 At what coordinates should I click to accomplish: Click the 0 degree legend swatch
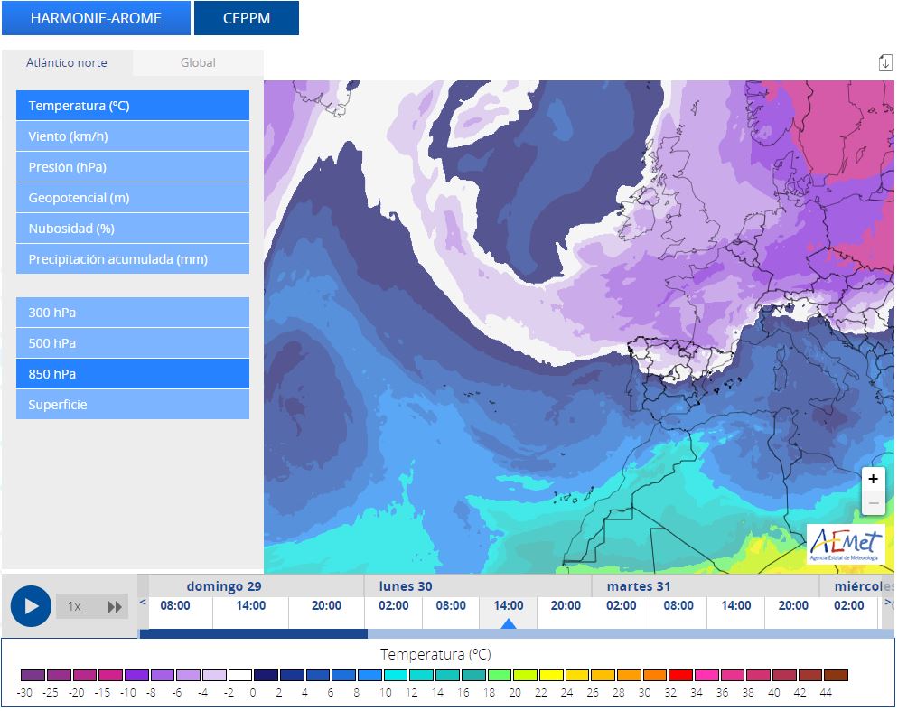[x=266, y=675]
